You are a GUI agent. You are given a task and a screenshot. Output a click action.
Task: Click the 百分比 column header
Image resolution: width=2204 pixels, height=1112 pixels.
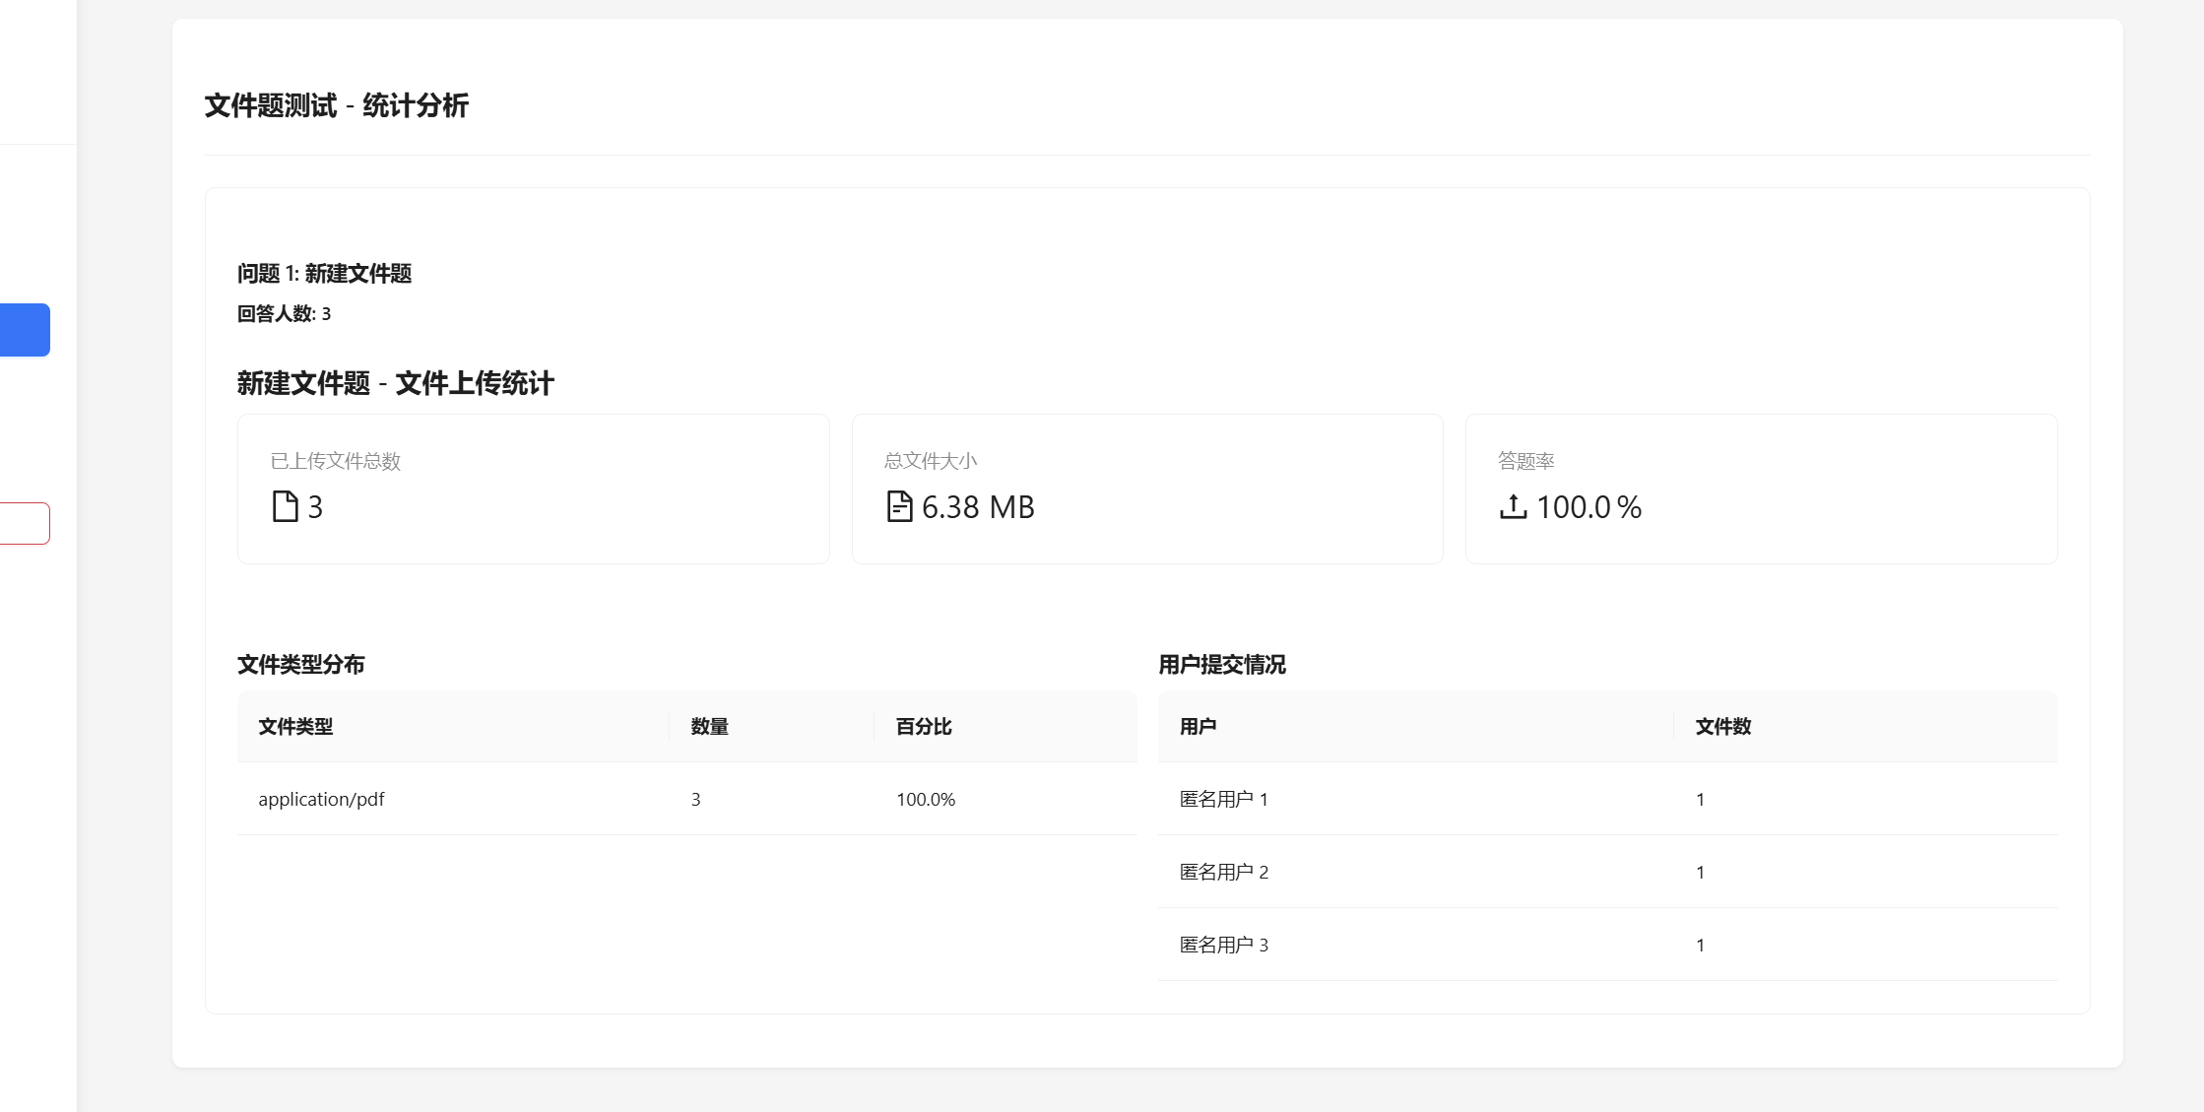[924, 727]
